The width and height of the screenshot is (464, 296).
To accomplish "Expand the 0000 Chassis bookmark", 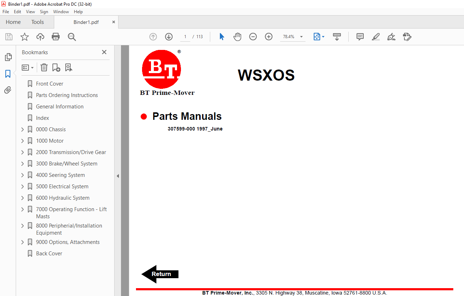I will click(22, 129).
